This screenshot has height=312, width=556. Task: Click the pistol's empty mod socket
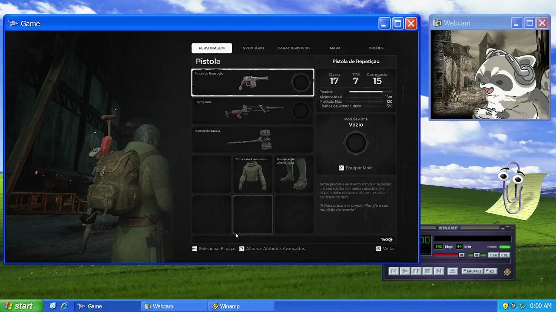300,82
